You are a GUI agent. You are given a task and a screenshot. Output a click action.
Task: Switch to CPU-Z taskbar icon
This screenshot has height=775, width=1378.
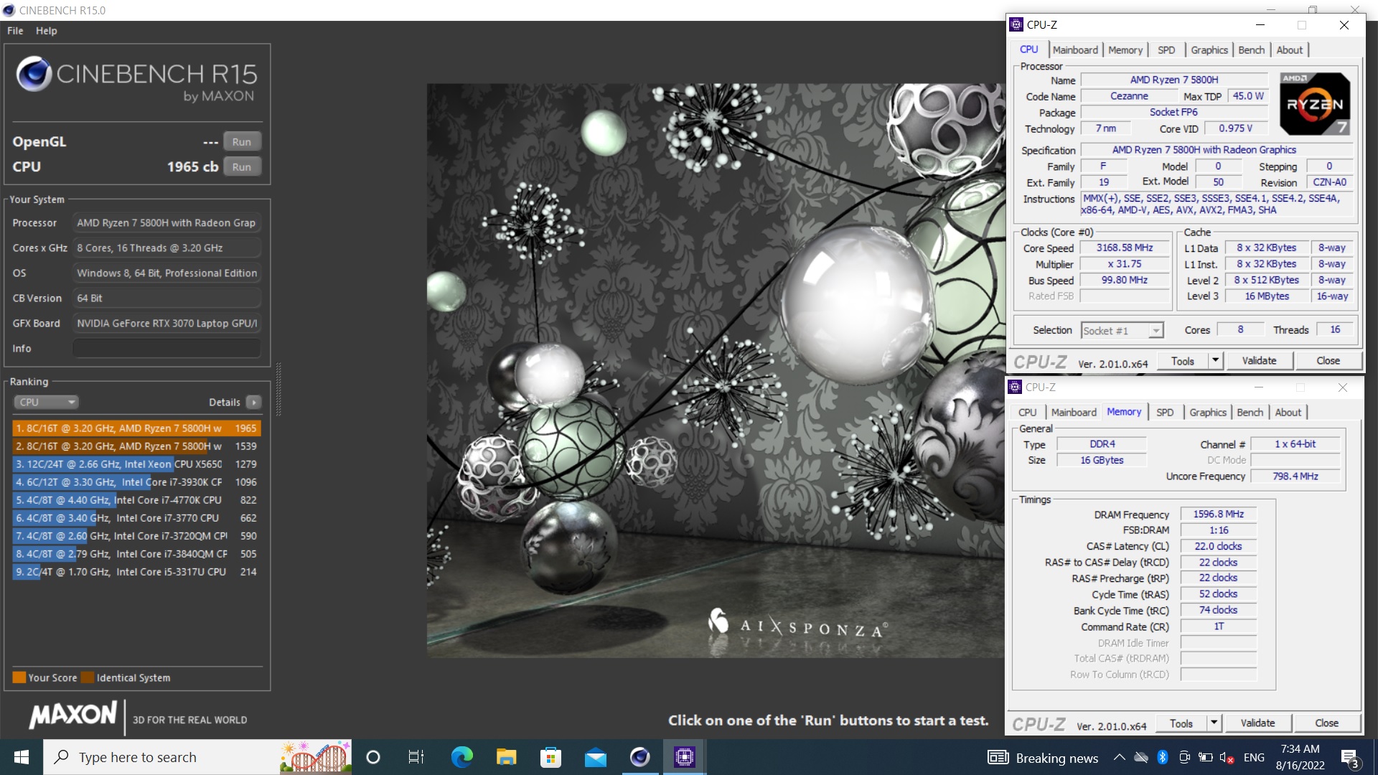point(685,757)
